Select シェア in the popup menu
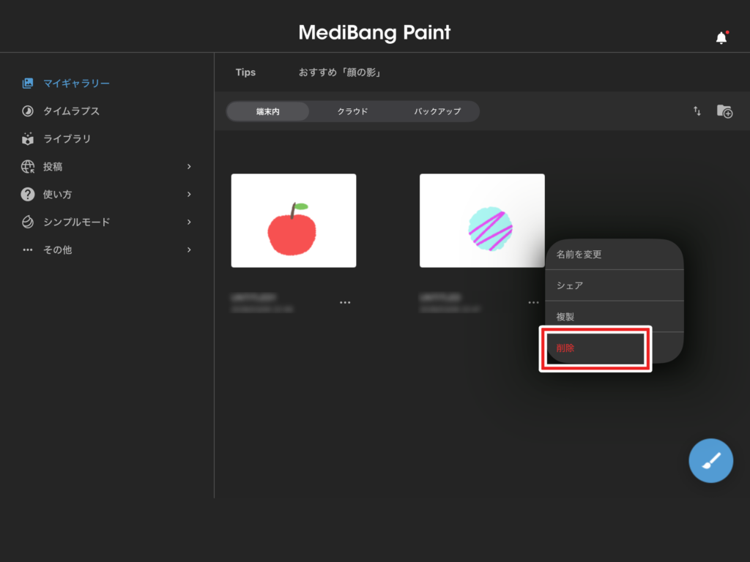 point(614,285)
